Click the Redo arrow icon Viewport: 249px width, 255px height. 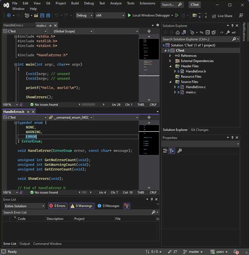point(66,15)
